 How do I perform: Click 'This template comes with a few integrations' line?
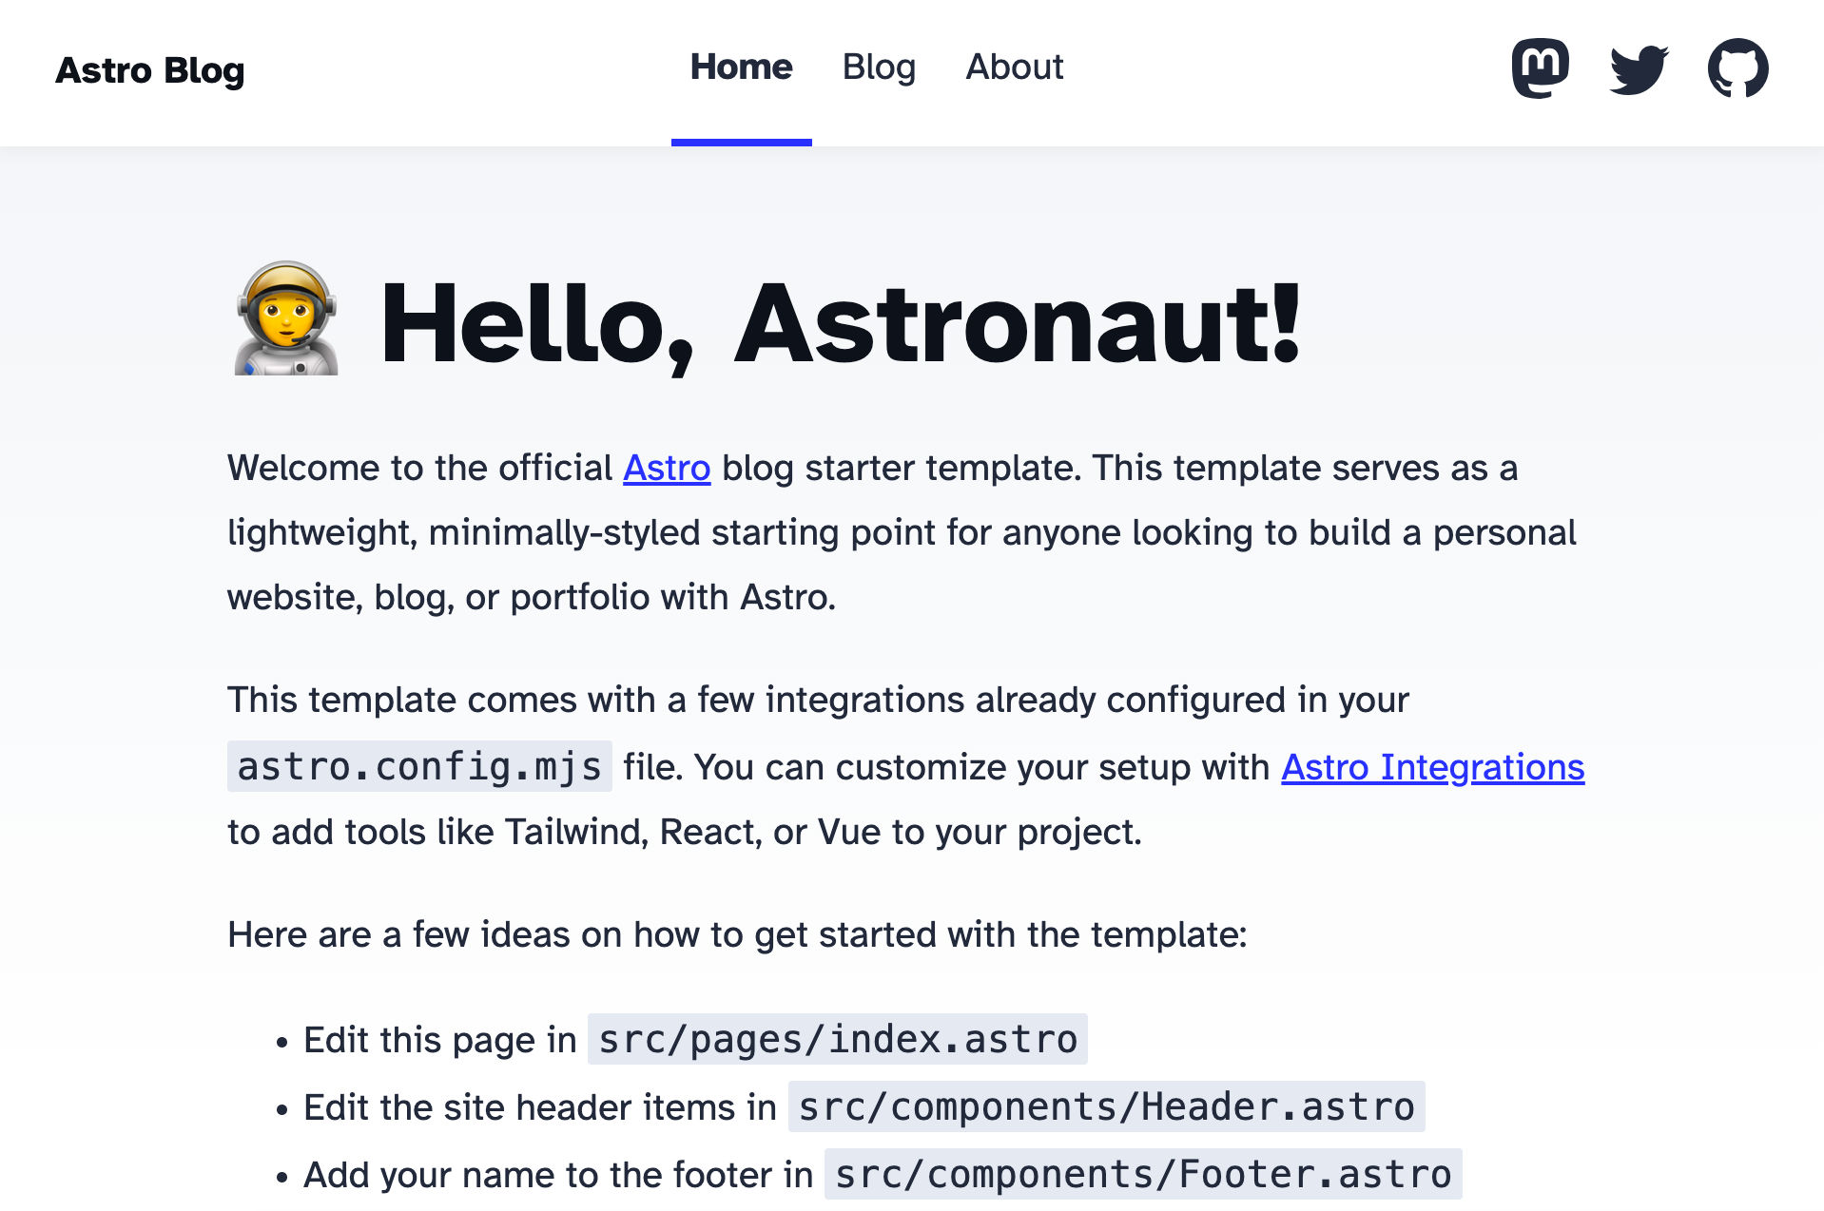click(818, 700)
